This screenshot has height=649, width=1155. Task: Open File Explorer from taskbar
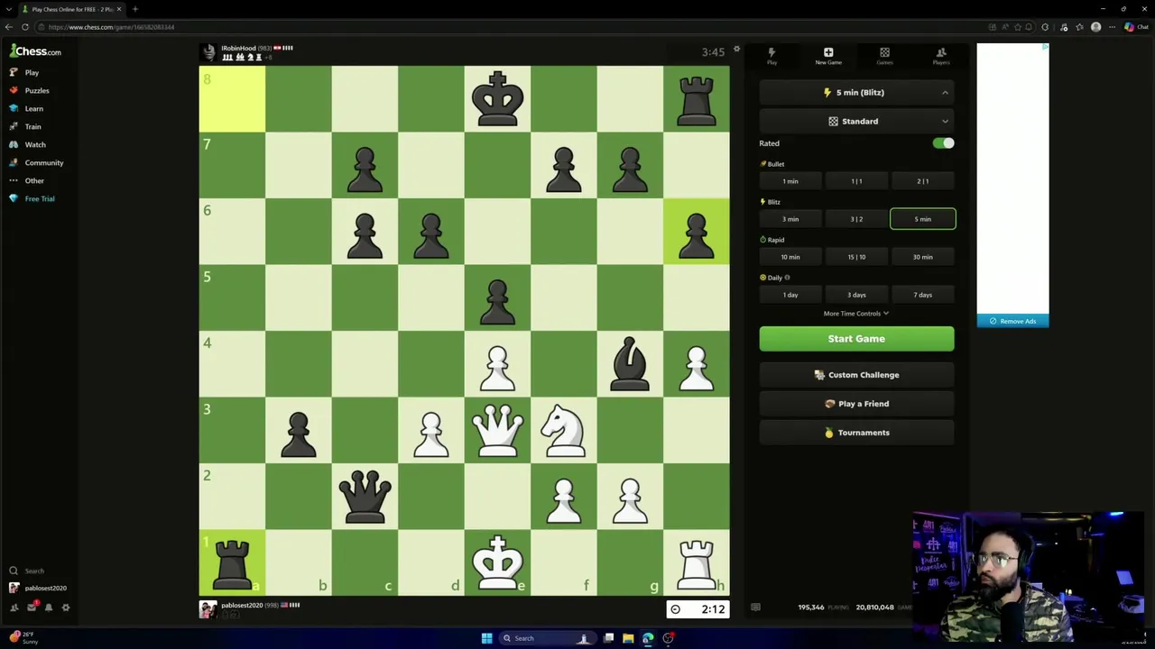[628, 638]
